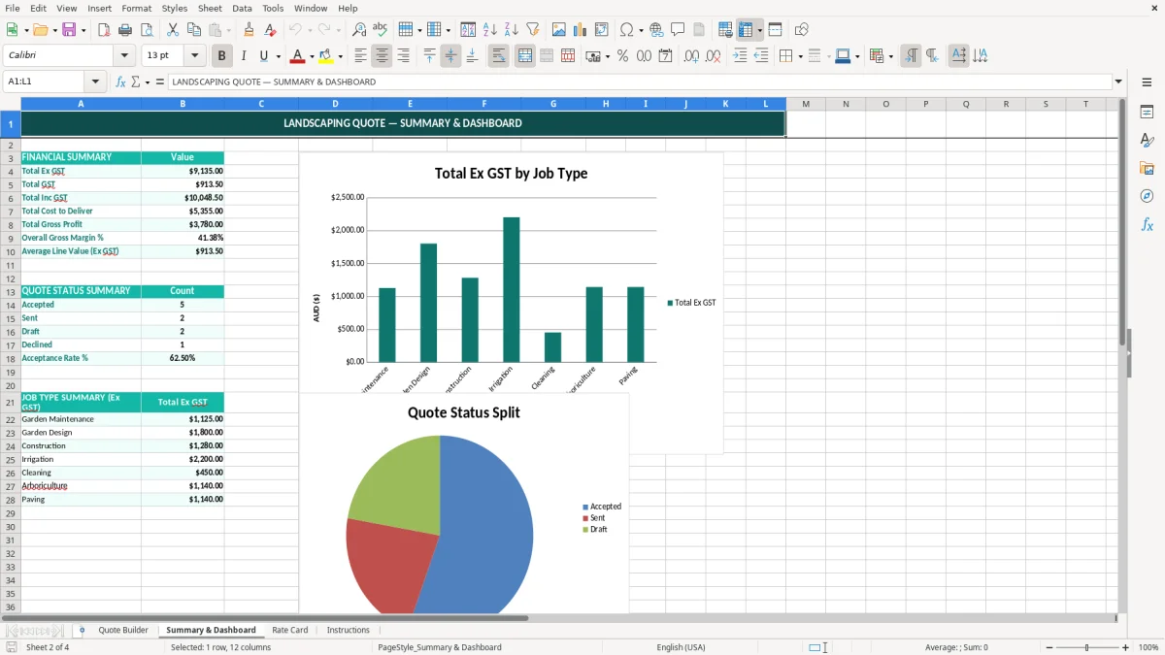This screenshot has width=1165, height=655.
Task: Click the formula input line
Action: coord(639,82)
